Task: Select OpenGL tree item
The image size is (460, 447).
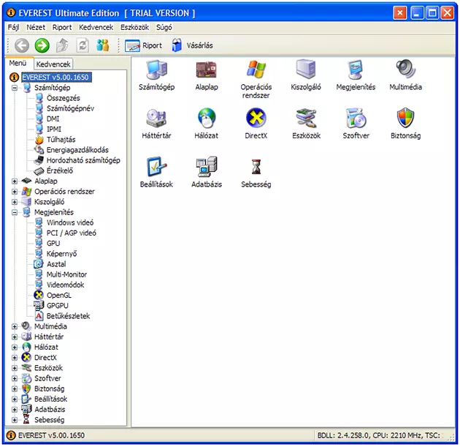Action: tap(59, 296)
